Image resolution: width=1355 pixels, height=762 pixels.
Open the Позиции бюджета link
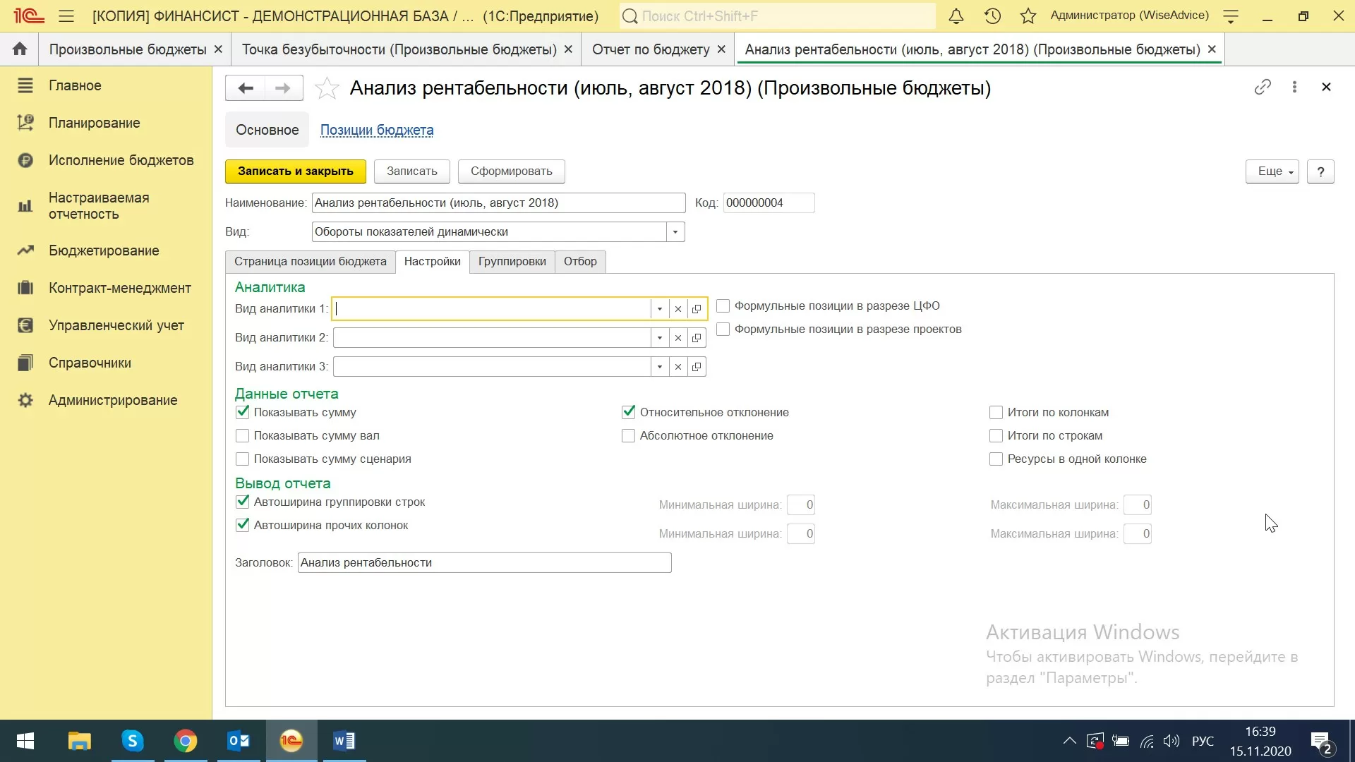(x=377, y=131)
